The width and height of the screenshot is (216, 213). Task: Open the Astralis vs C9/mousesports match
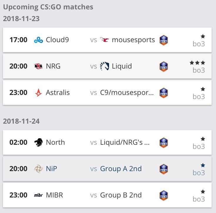pos(107,93)
